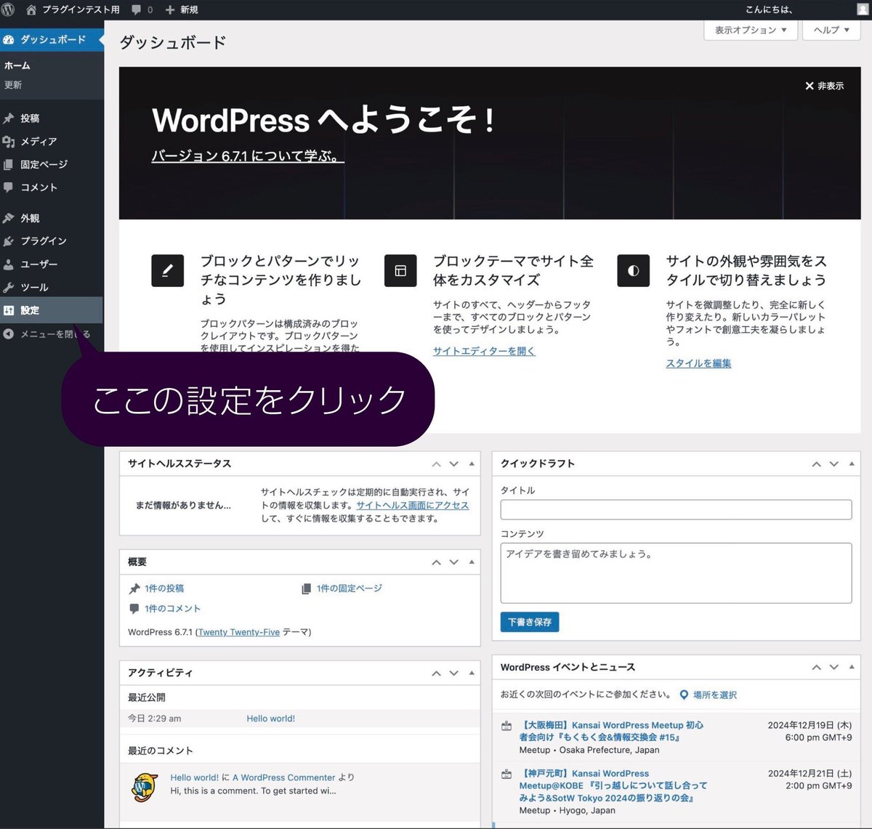Click the meetup icon for 大阪梅田 event
Screen dimensions: 872x829
coord(506,726)
